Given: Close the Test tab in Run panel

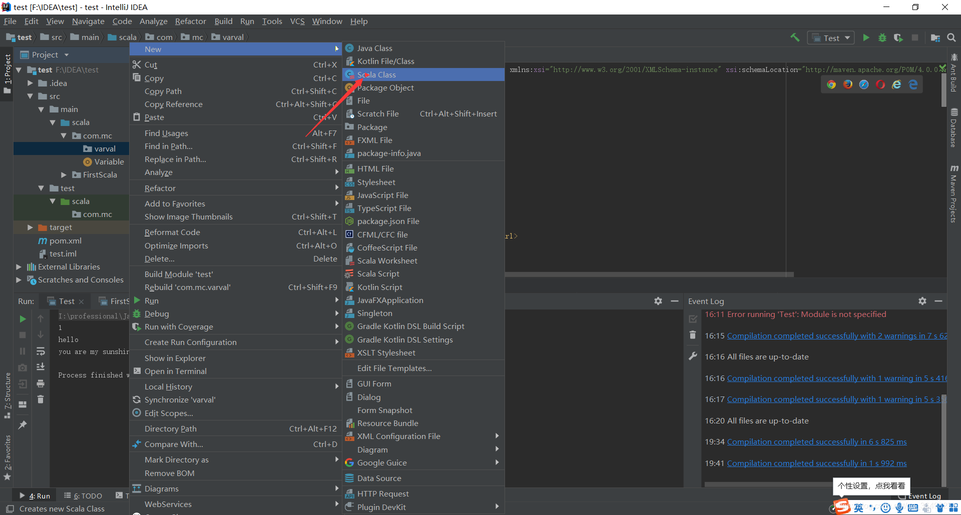Looking at the screenshot, I should pos(82,301).
